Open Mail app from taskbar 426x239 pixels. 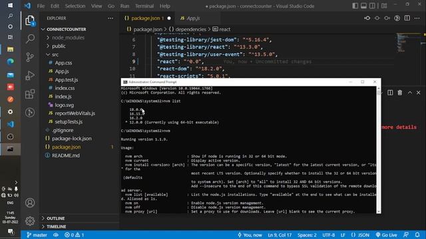click(x=11, y=74)
